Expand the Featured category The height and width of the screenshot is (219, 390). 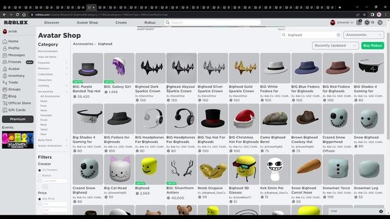click(66, 63)
